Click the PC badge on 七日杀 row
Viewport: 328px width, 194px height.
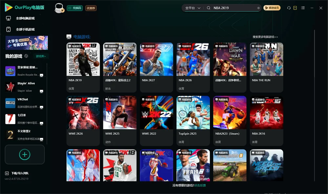tap(41, 123)
